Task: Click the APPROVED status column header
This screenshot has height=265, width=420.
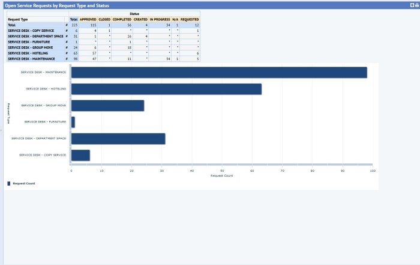Action: click(88, 19)
